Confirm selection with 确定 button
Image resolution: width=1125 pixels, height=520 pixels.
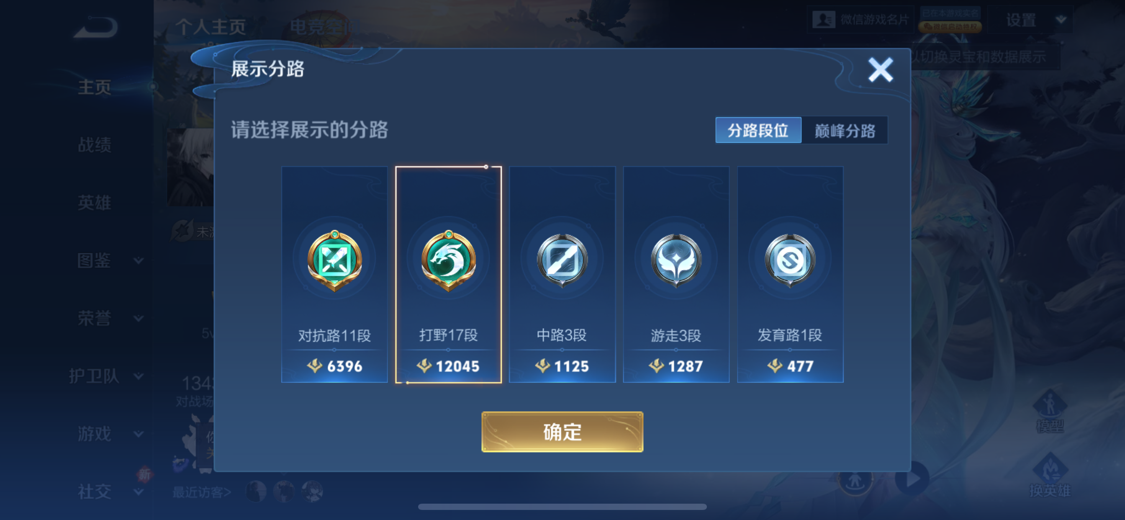click(x=562, y=432)
